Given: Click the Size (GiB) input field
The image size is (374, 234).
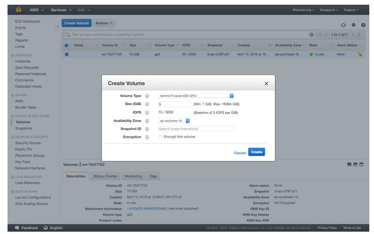Looking at the screenshot, I should tap(174, 104).
